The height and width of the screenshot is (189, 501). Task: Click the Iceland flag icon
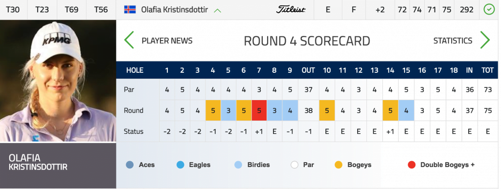pyautogui.click(x=130, y=10)
